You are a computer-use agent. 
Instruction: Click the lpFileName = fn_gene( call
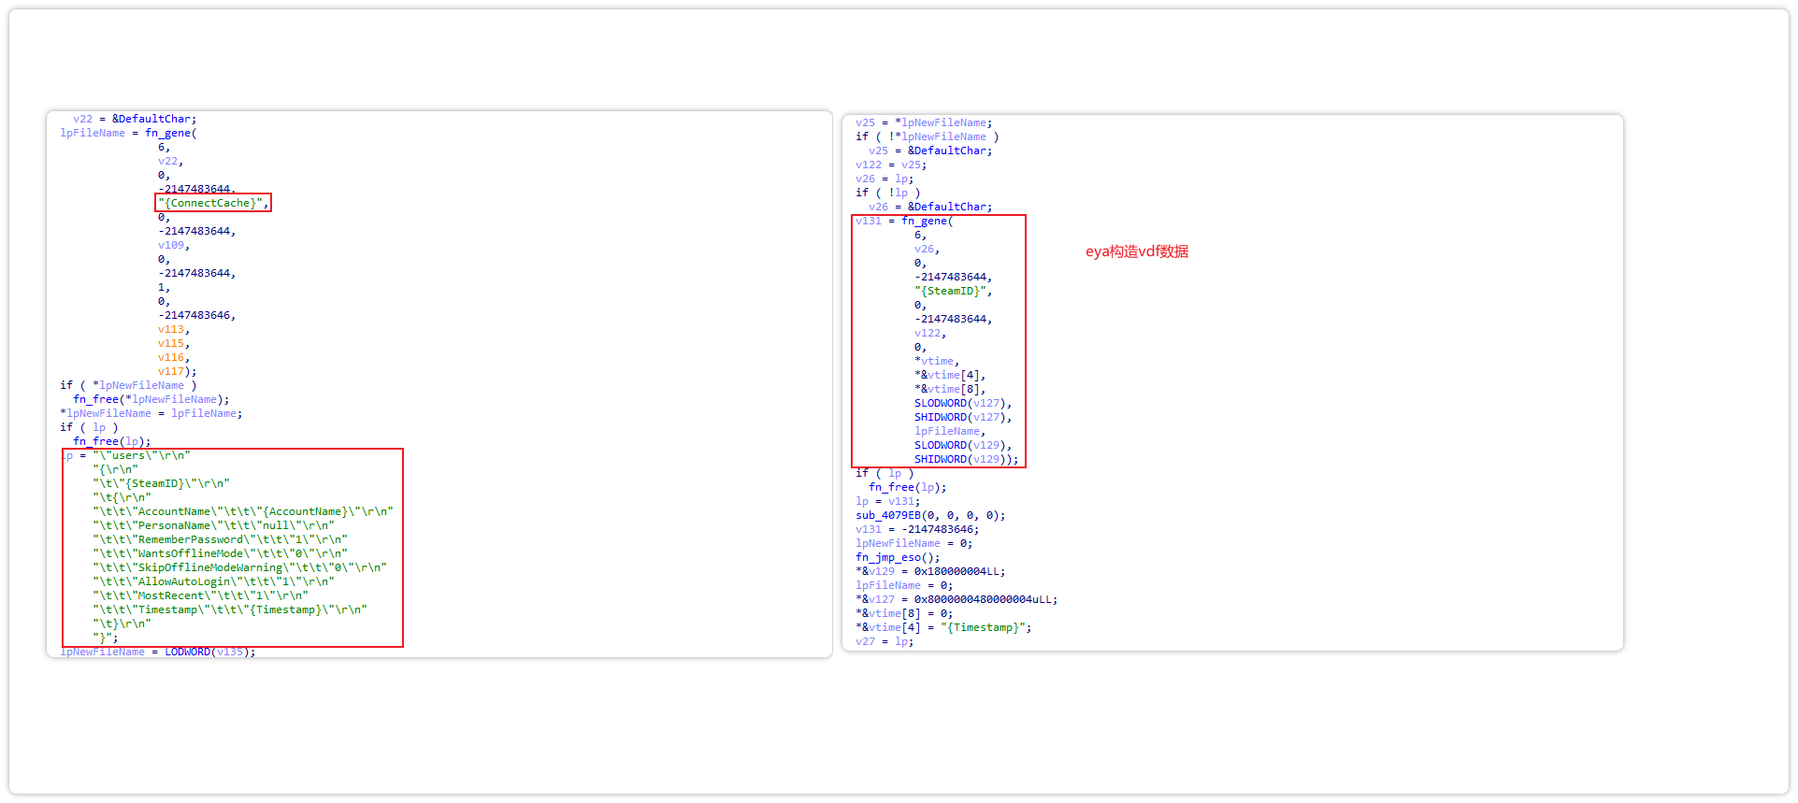pyautogui.click(x=128, y=133)
